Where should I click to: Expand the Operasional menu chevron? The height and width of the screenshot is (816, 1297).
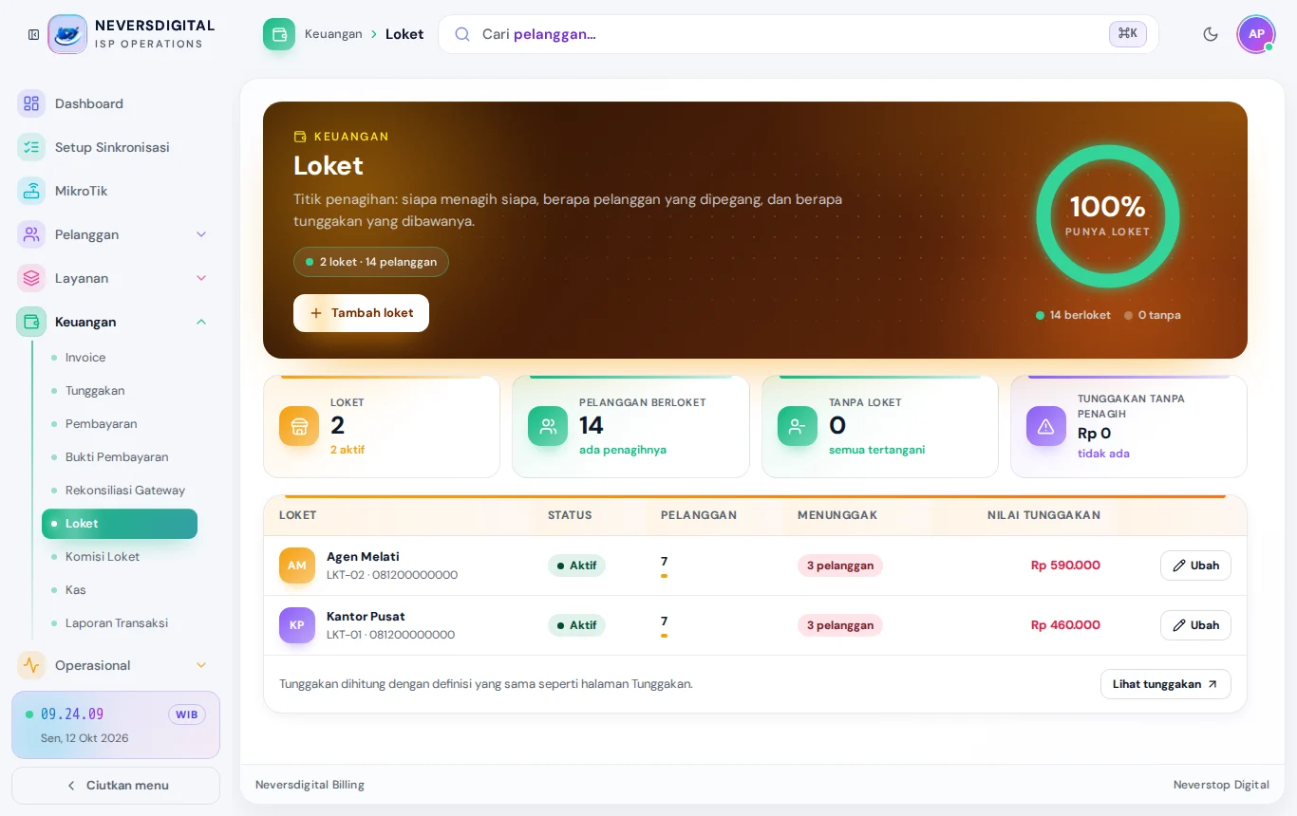click(x=201, y=665)
